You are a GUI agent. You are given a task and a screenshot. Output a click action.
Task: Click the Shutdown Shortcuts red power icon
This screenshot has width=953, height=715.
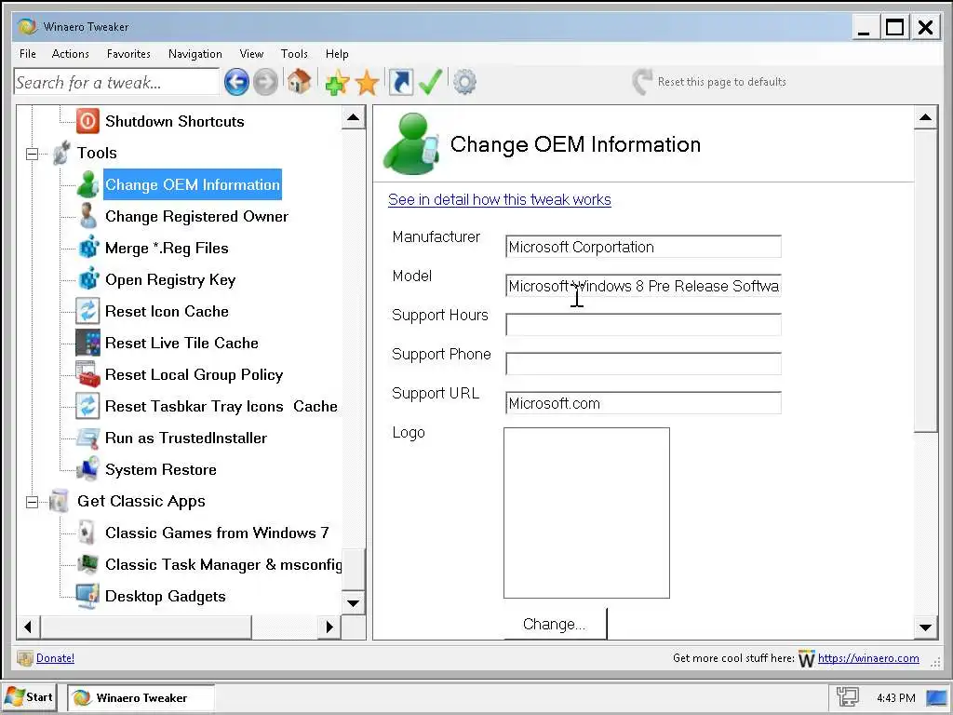pyautogui.click(x=87, y=121)
